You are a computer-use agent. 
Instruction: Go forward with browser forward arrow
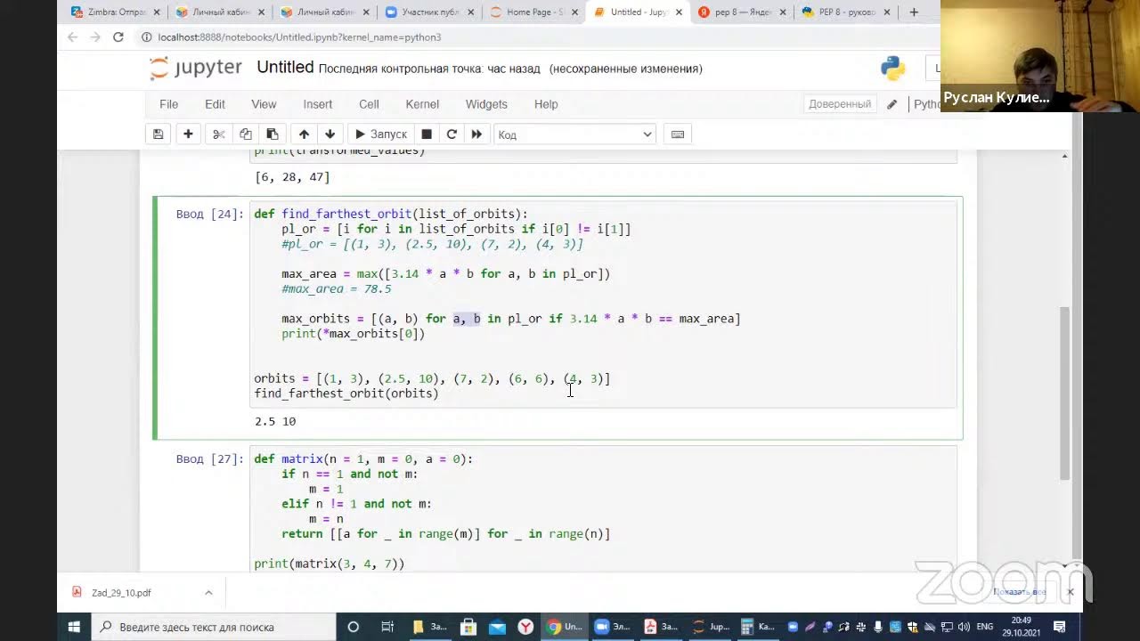(95, 37)
